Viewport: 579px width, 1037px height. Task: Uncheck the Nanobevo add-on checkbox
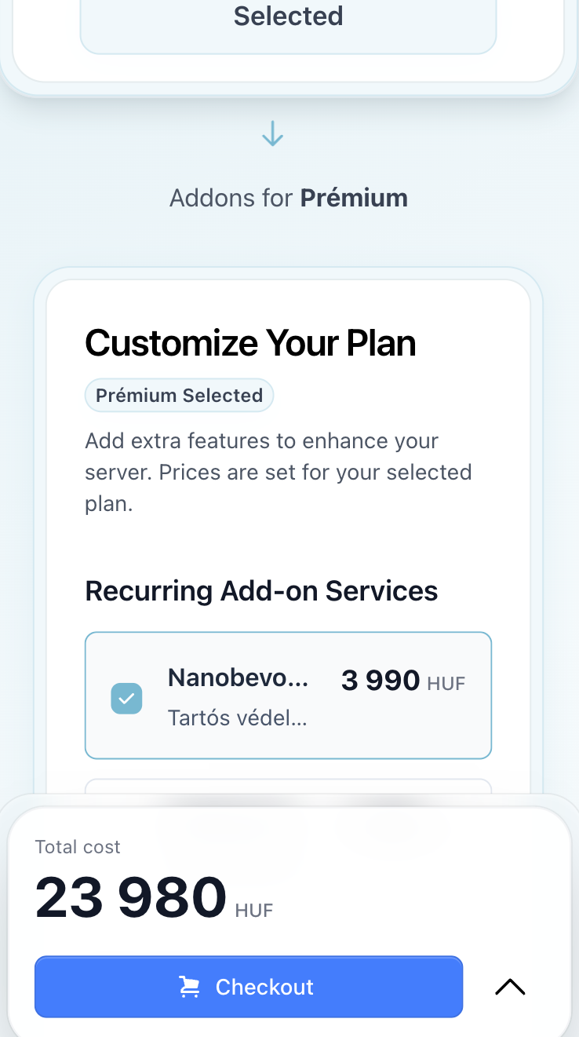click(x=126, y=698)
